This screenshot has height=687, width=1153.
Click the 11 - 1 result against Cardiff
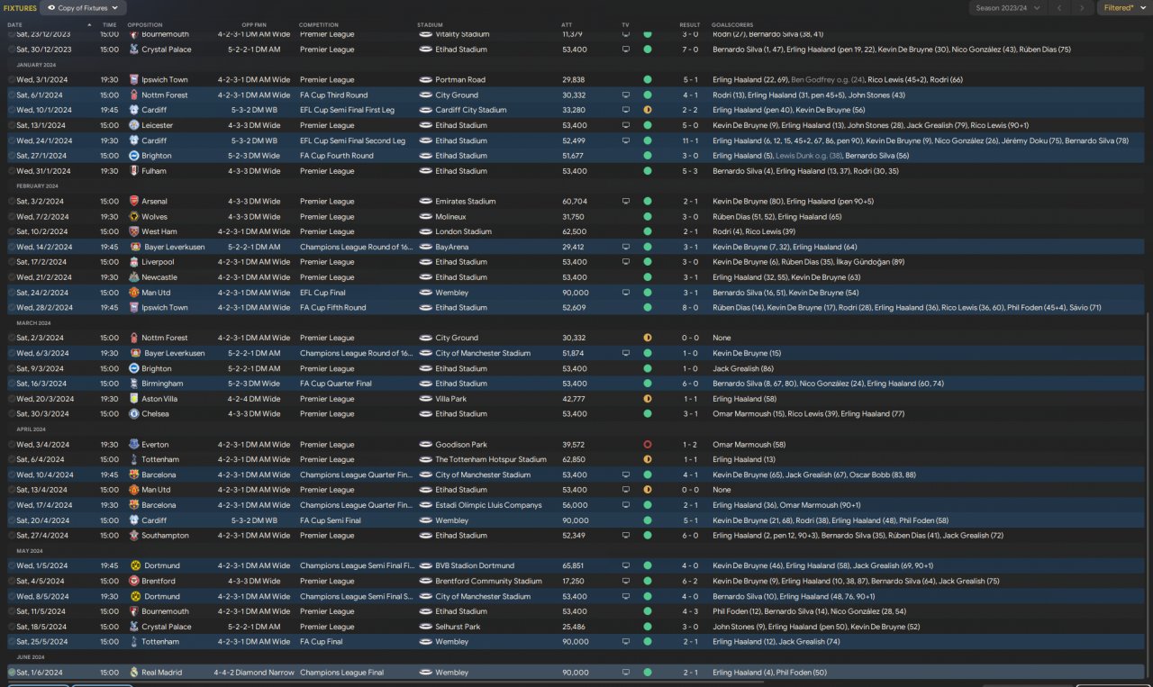point(690,140)
